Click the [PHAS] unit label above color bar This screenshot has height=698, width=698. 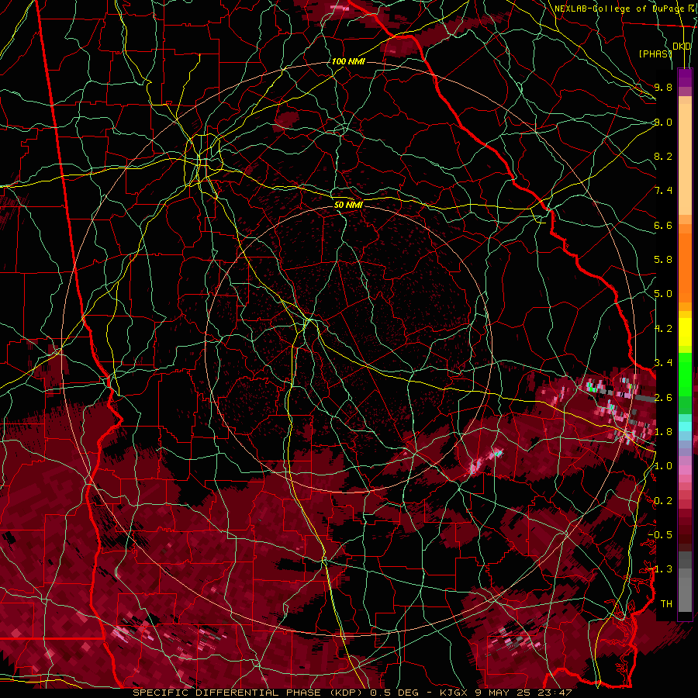coord(655,54)
